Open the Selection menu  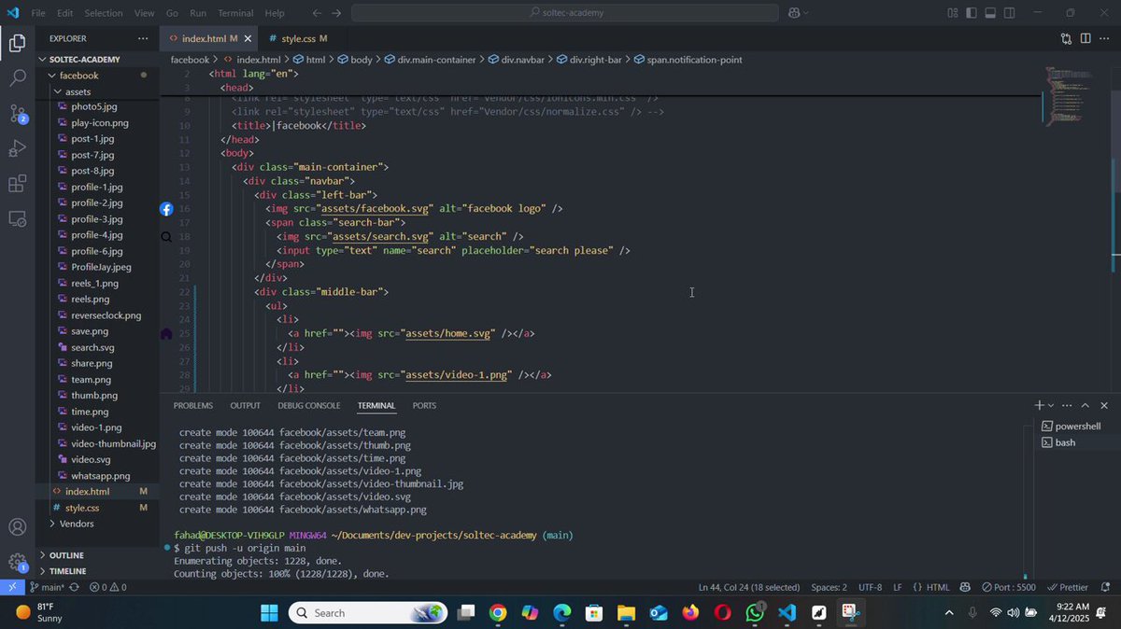(x=103, y=13)
